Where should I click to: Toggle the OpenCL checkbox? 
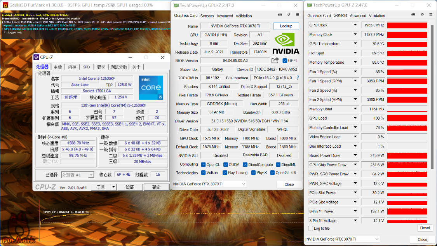tap(203, 164)
